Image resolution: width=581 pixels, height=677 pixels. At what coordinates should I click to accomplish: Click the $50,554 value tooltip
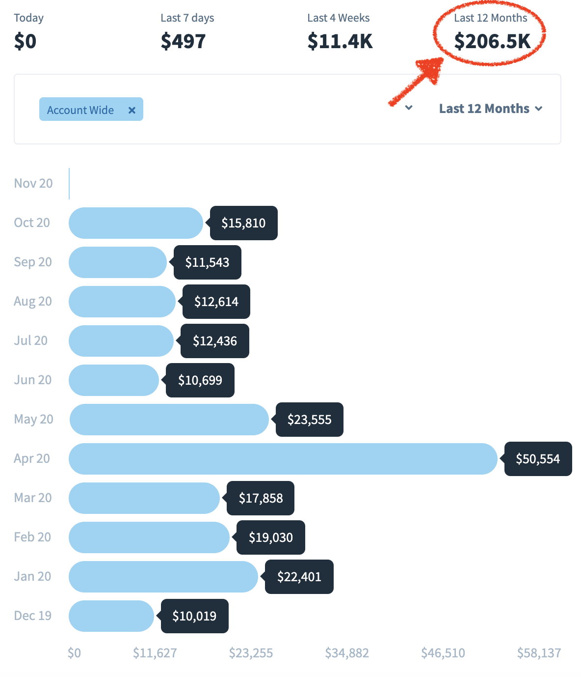[538, 459]
